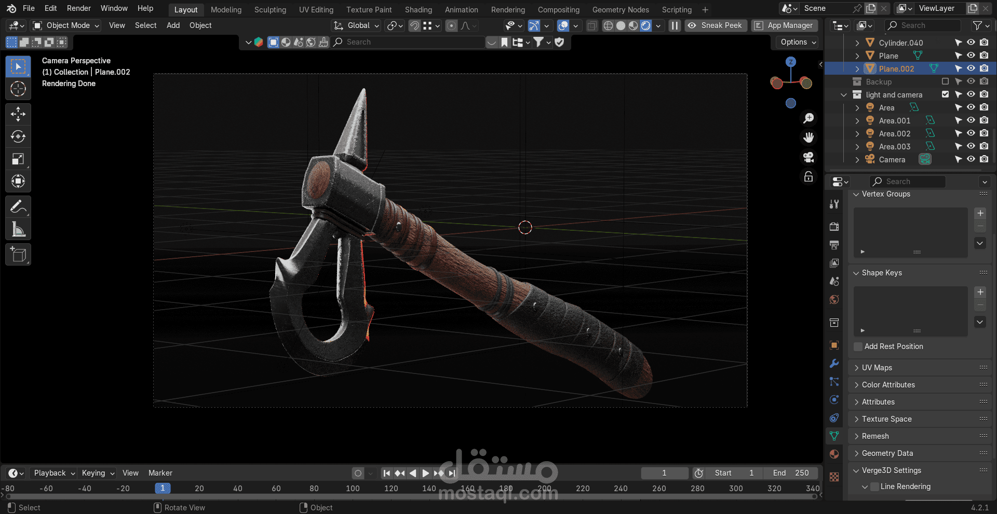The height and width of the screenshot is (514, 997).
Task: Open the Tool properties tab
Action: (x=834, y=204)
